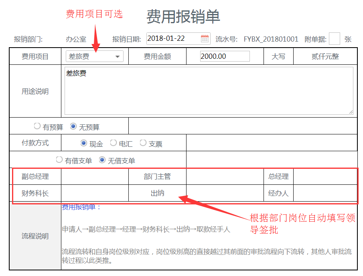Click the 经办人 signature cell
Screen dimensions: 363x276
(325, 193)
